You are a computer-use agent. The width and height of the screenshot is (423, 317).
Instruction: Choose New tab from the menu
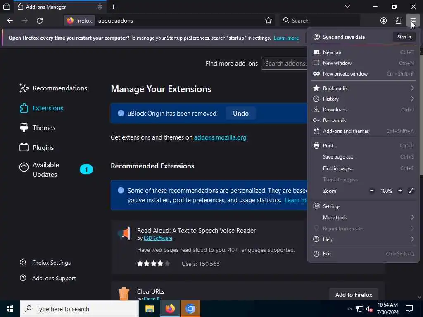coord(364,52)
